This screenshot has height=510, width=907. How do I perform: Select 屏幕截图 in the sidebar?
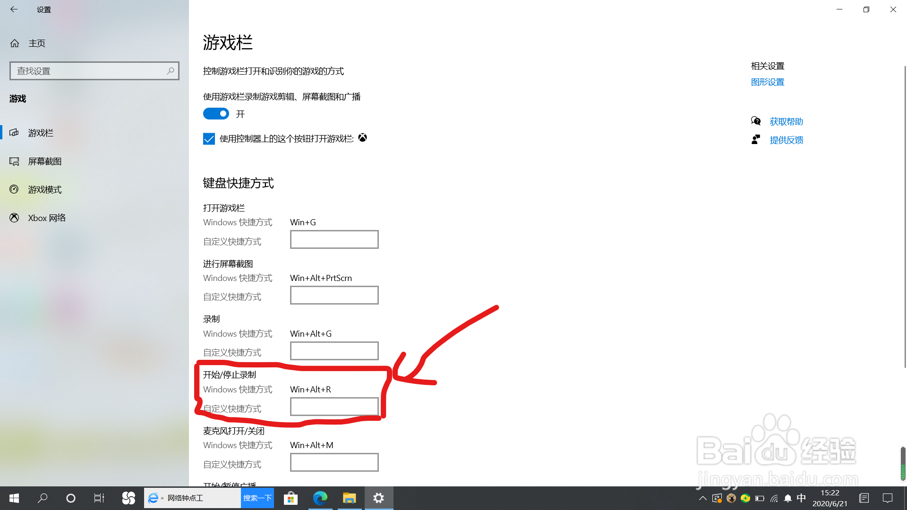(45, 161)
